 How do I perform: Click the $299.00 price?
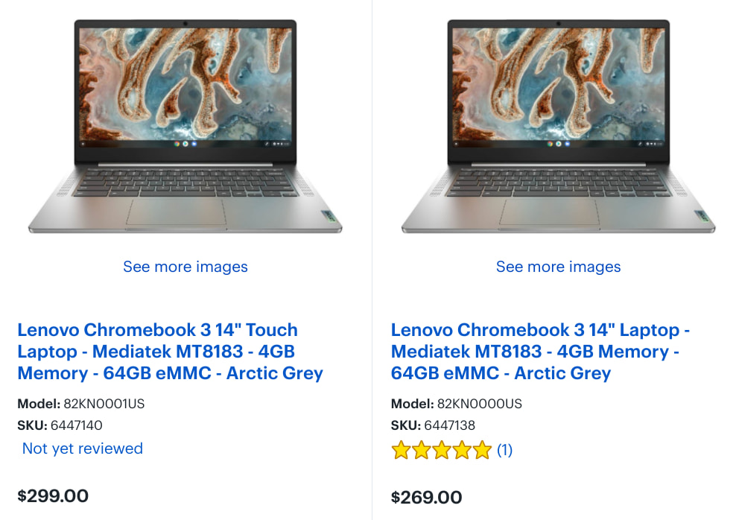click(x=53, y=496)
